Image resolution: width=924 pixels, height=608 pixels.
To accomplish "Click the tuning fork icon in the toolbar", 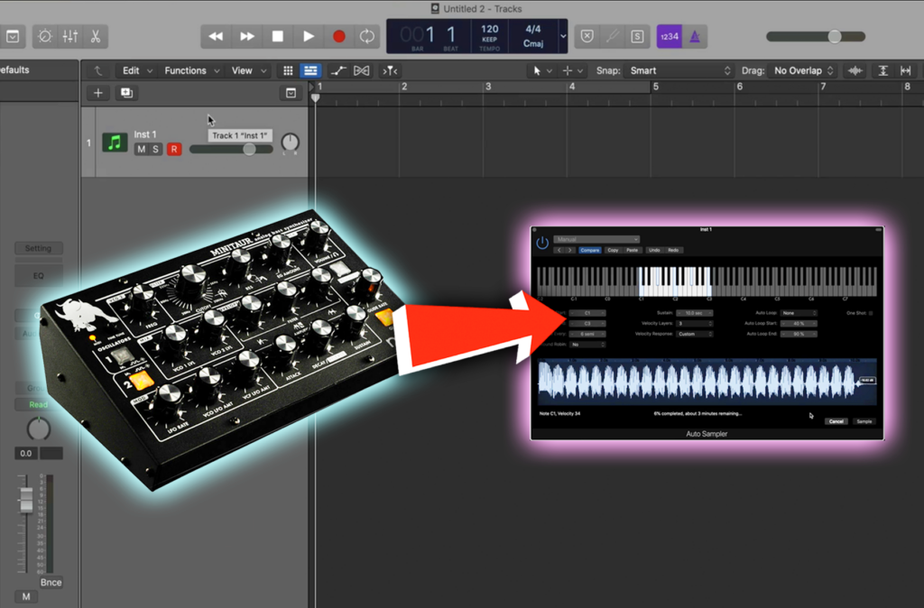I will 612,36.
